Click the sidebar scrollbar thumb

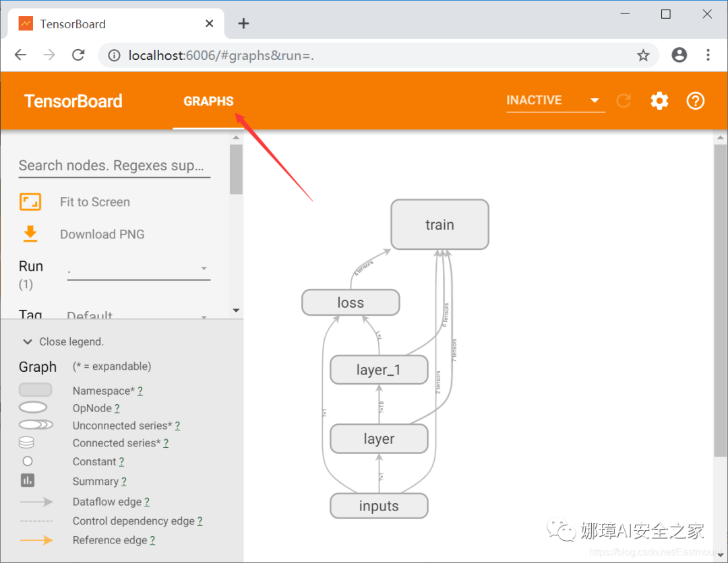(x=236, y=169)
